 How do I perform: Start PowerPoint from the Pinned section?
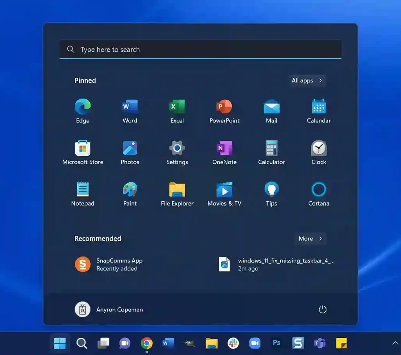pos(224,111)
